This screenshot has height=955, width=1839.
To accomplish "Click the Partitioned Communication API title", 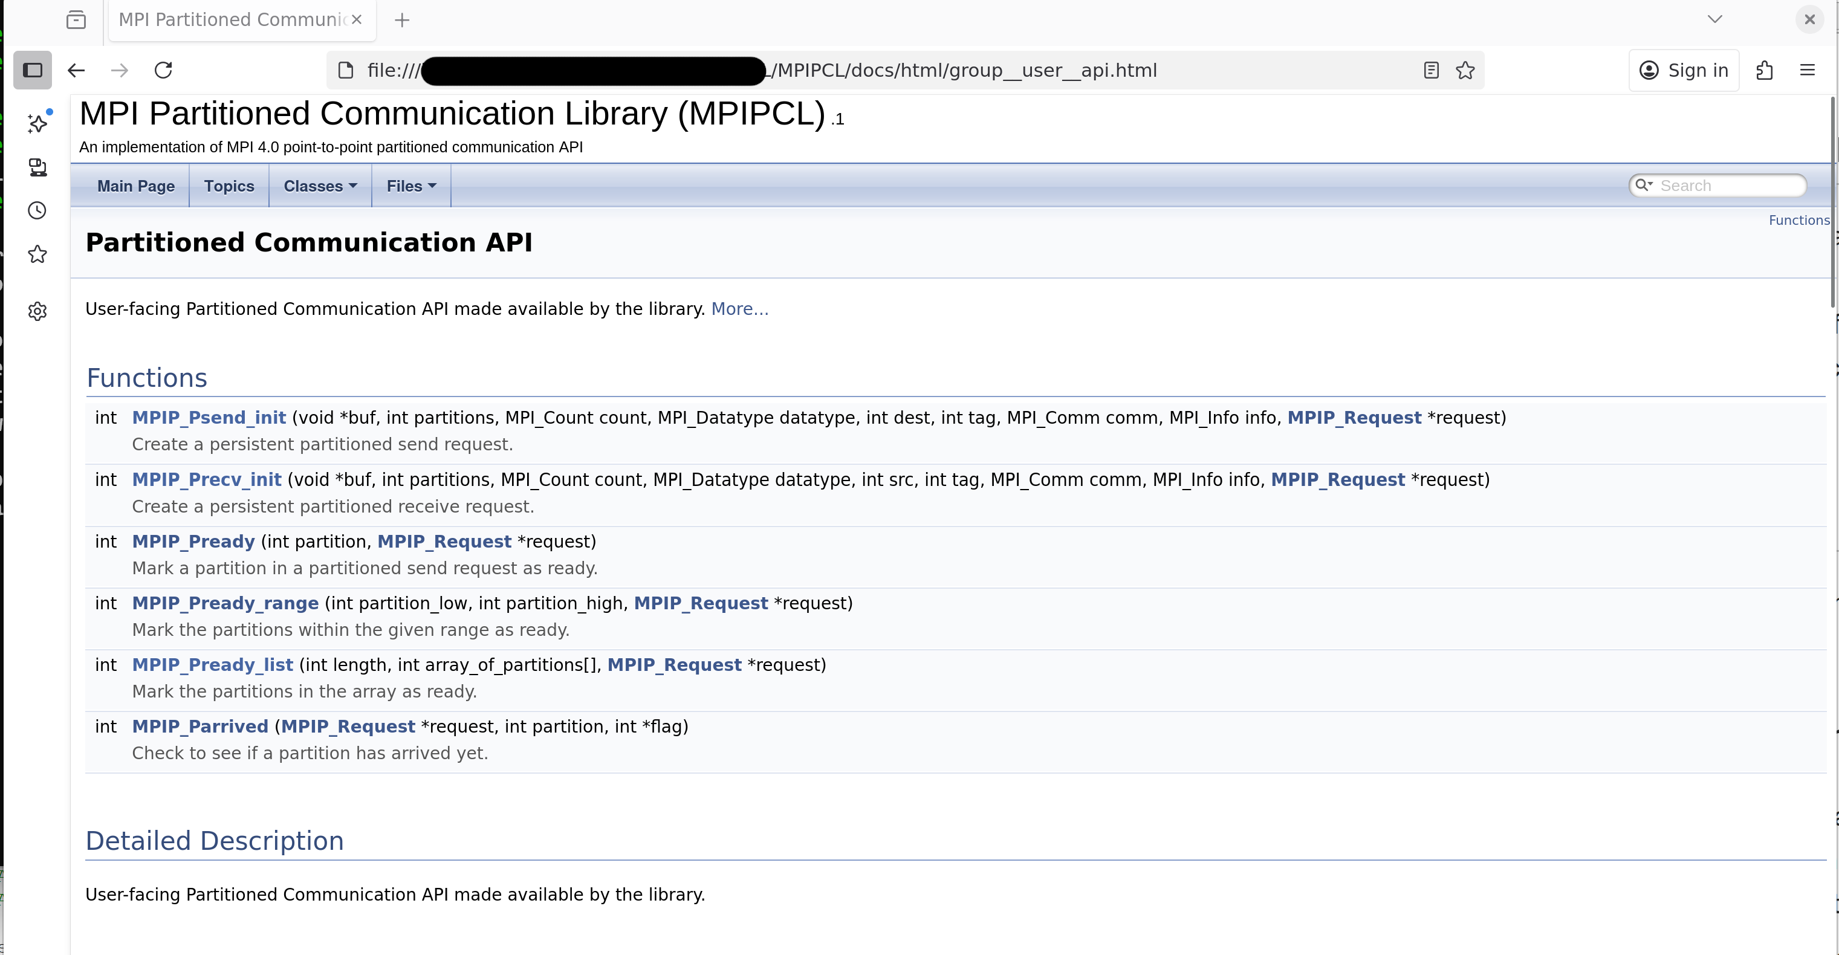I will tap(309, 242).
